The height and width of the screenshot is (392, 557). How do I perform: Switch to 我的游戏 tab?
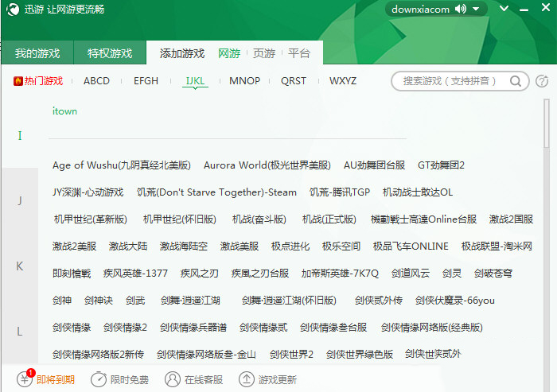(x=37, y=53)
